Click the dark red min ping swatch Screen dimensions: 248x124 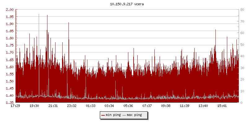pos(103,115)
